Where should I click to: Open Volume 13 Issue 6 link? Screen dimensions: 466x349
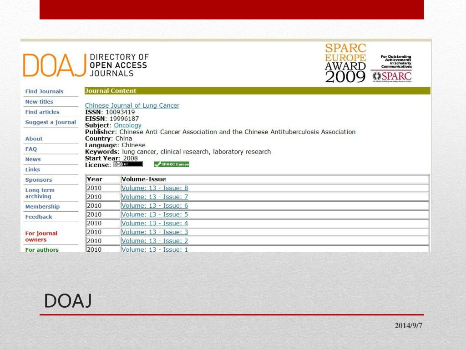[x=155, y=206]
